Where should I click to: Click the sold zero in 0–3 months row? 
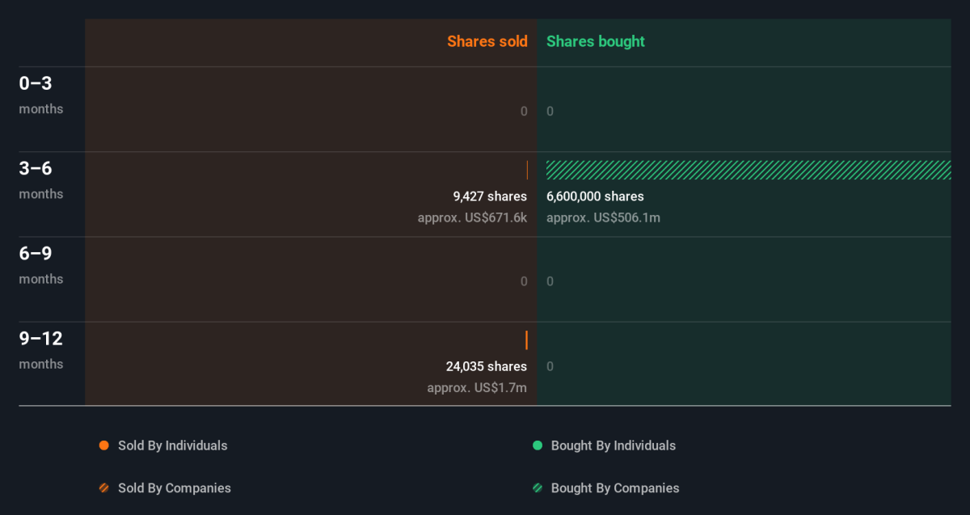[x=524, y=112]
